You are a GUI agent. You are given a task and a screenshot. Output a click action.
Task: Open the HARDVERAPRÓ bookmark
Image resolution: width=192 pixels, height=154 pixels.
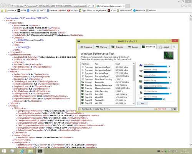pyautogui.click(x=124, y=10)
